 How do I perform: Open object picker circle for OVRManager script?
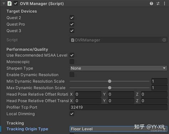pos(164,40)
